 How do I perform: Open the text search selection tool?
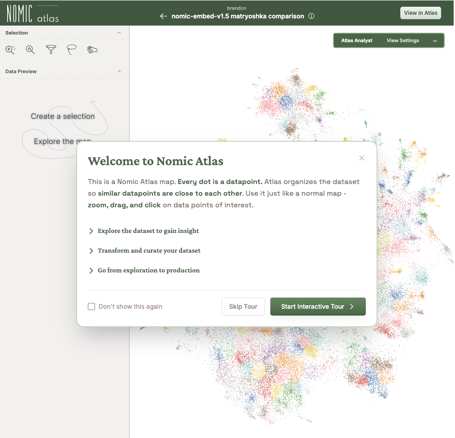30,50
